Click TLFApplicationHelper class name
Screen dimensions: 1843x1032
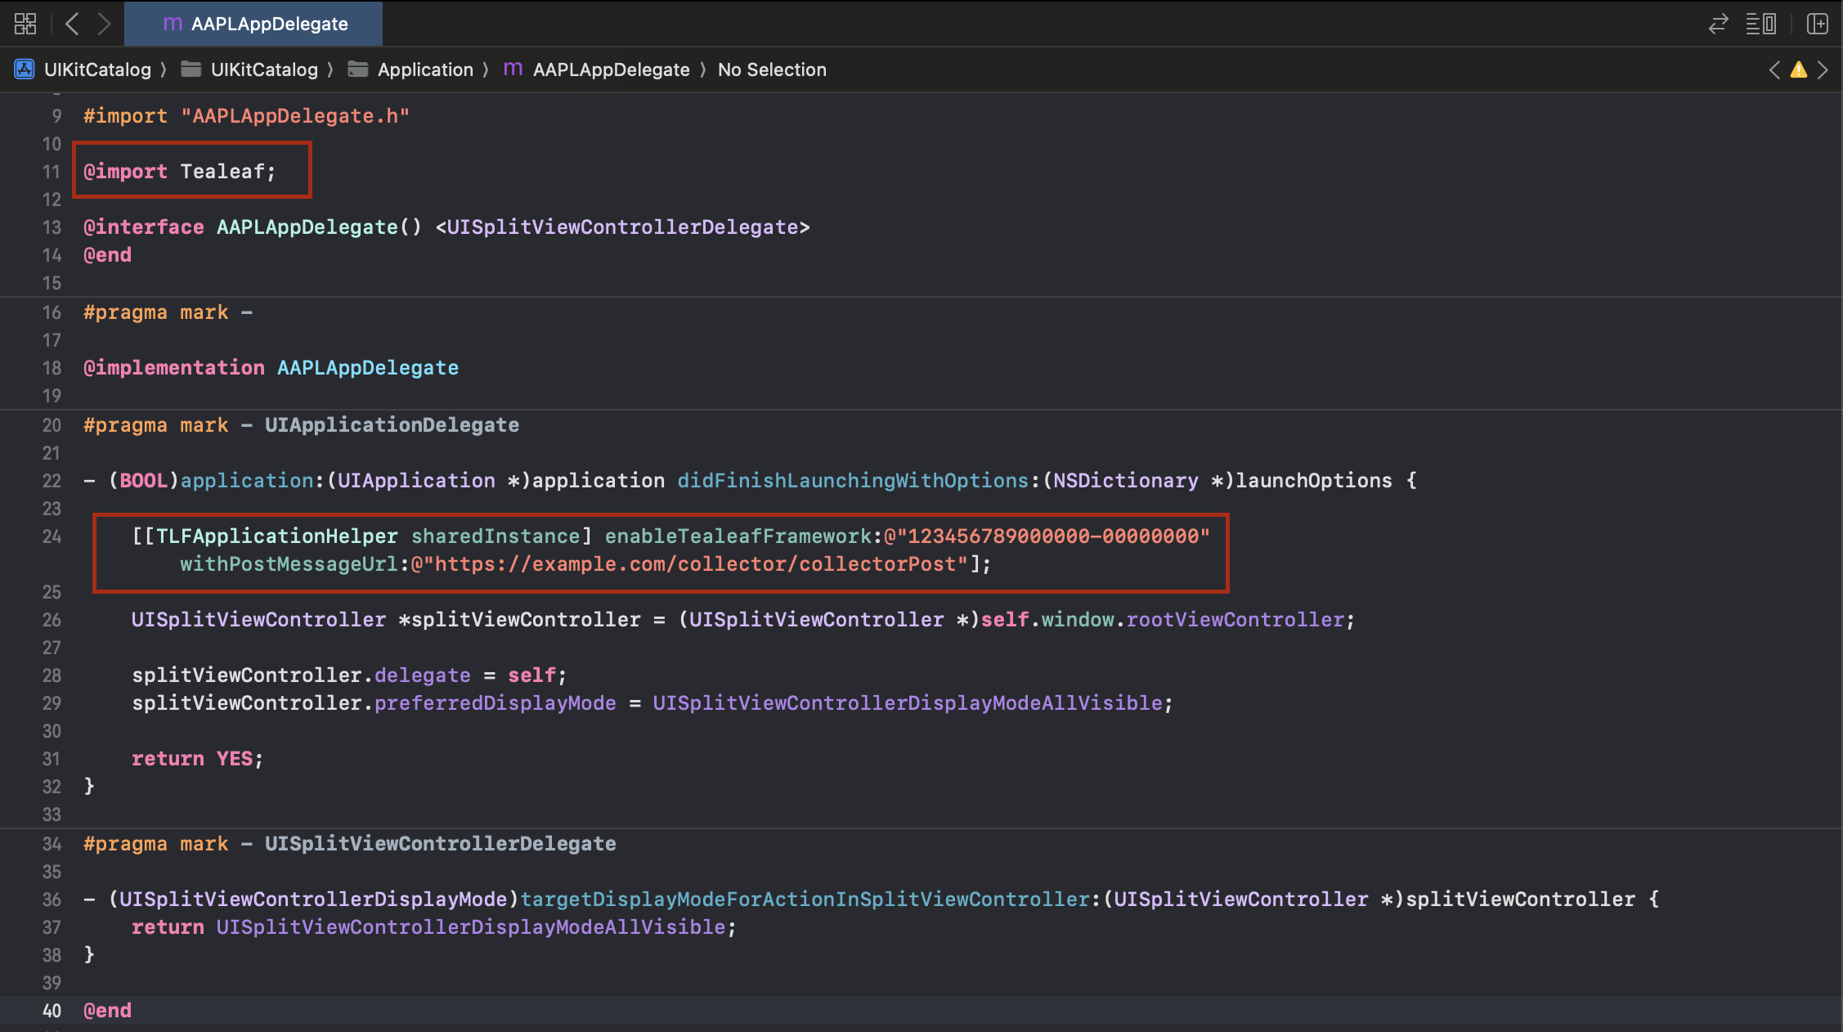click(276, 536)
